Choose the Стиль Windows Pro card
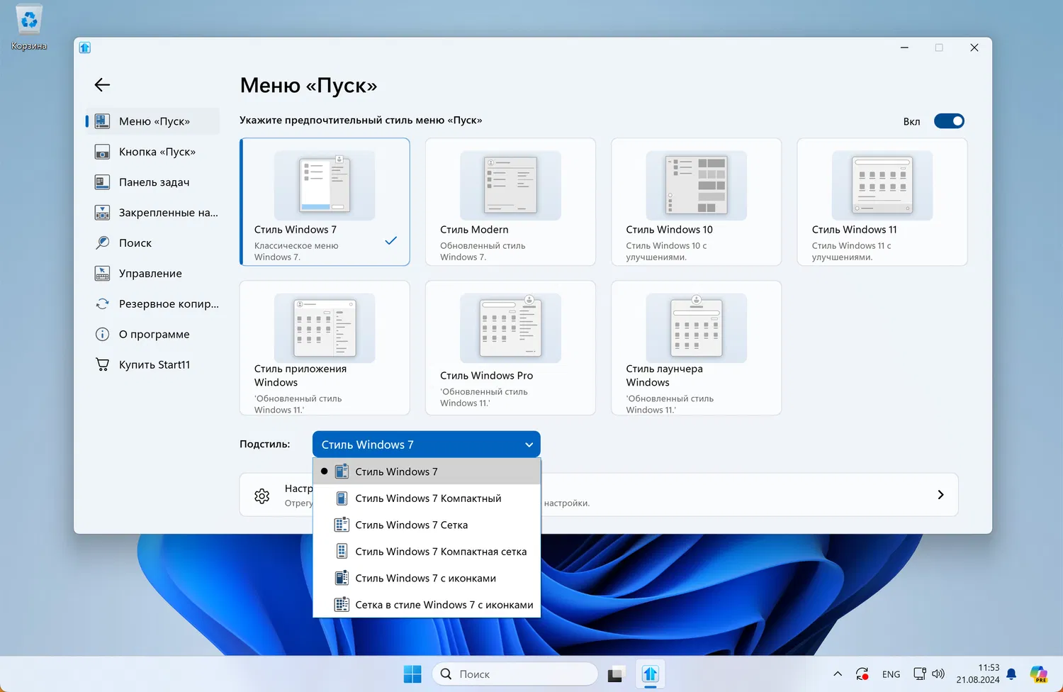1063x692 pixels. [x=510, y=348]
